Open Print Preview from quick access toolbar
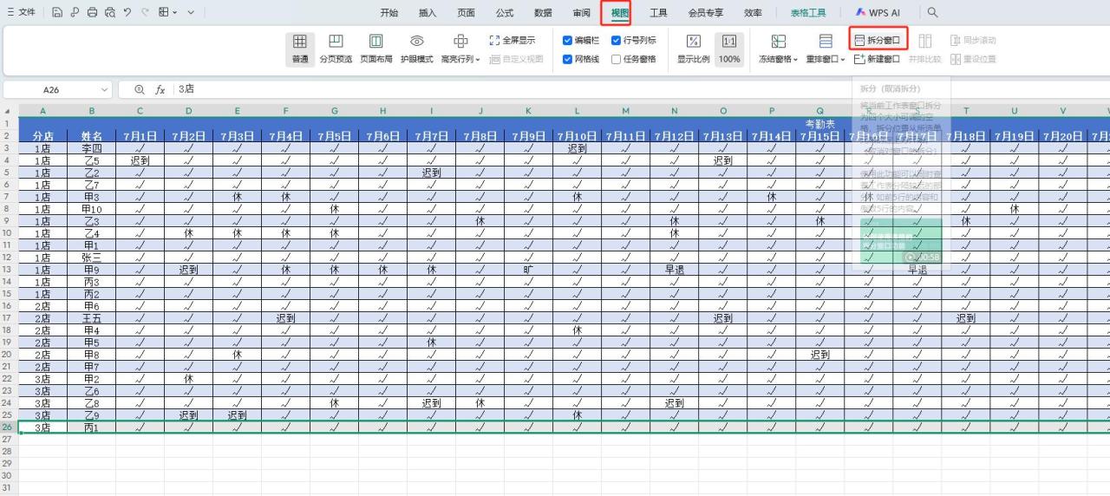This screenshot has width=1110, height=496. [x=109, y=13]
